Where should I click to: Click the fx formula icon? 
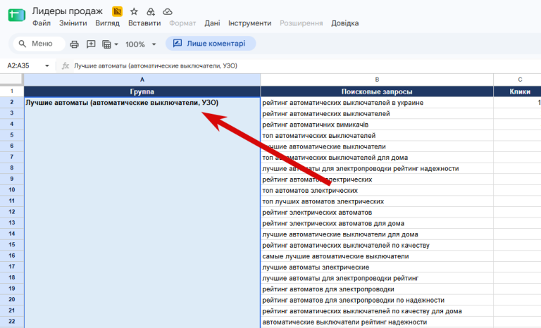[x=66, y=65]
